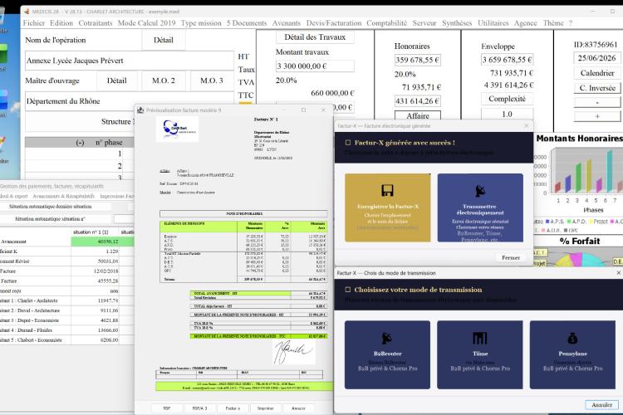Screen dimensions: 623x415
Task: Open the Avancements & Récapitulatifs tab
Action: coord(64,196)
